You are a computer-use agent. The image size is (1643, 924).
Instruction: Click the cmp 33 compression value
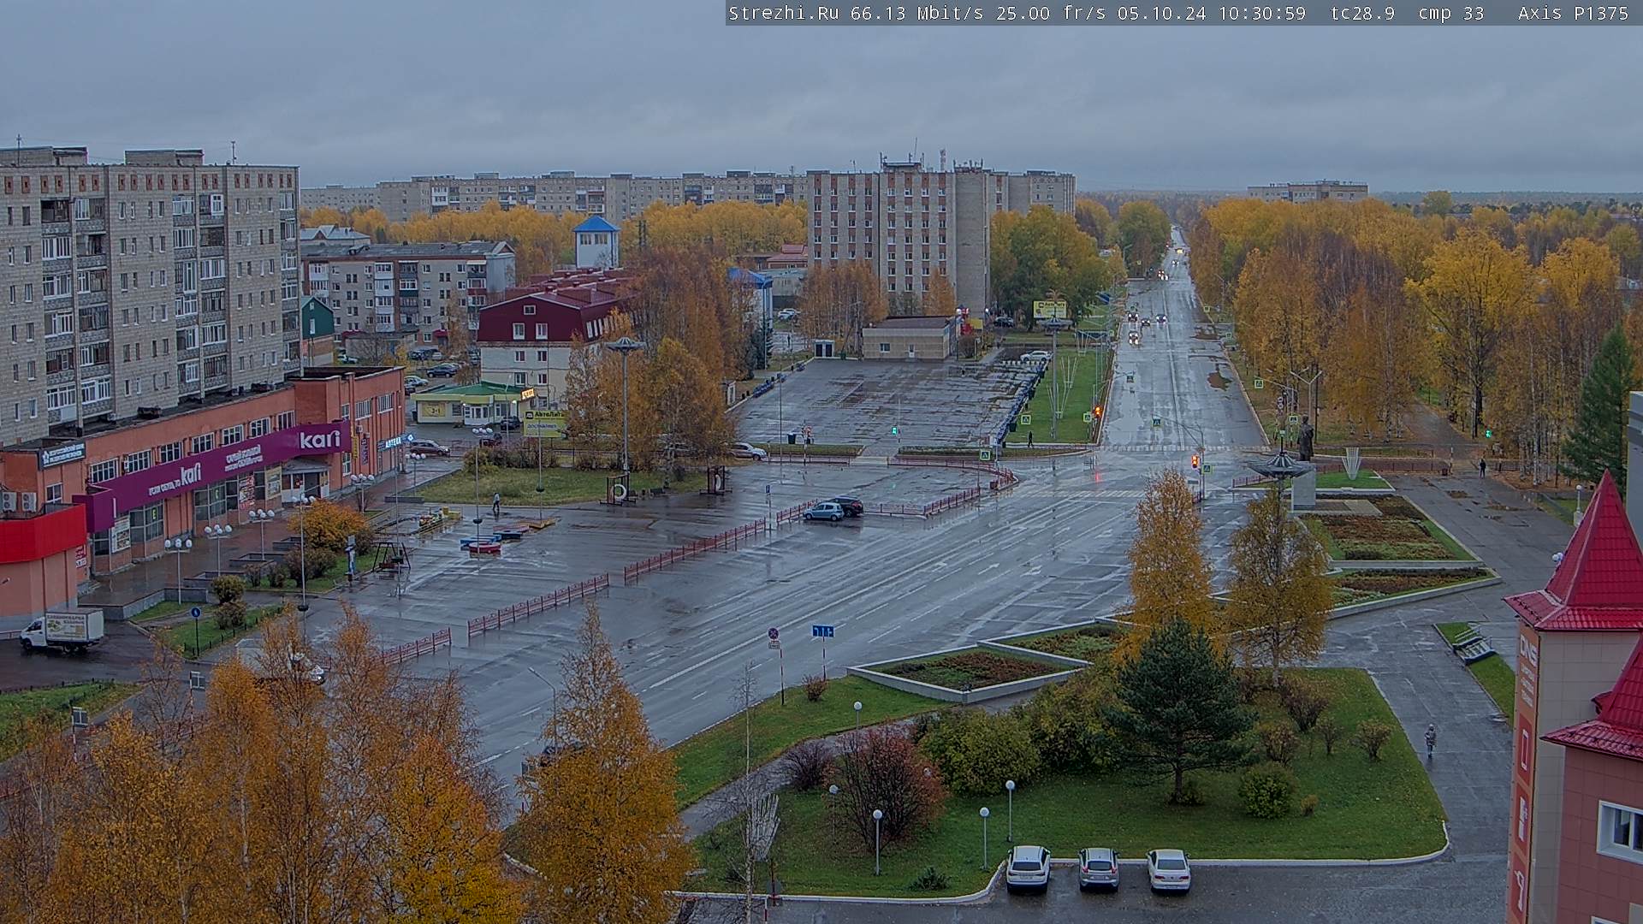pyautogui.click(x=1451, y=13)
